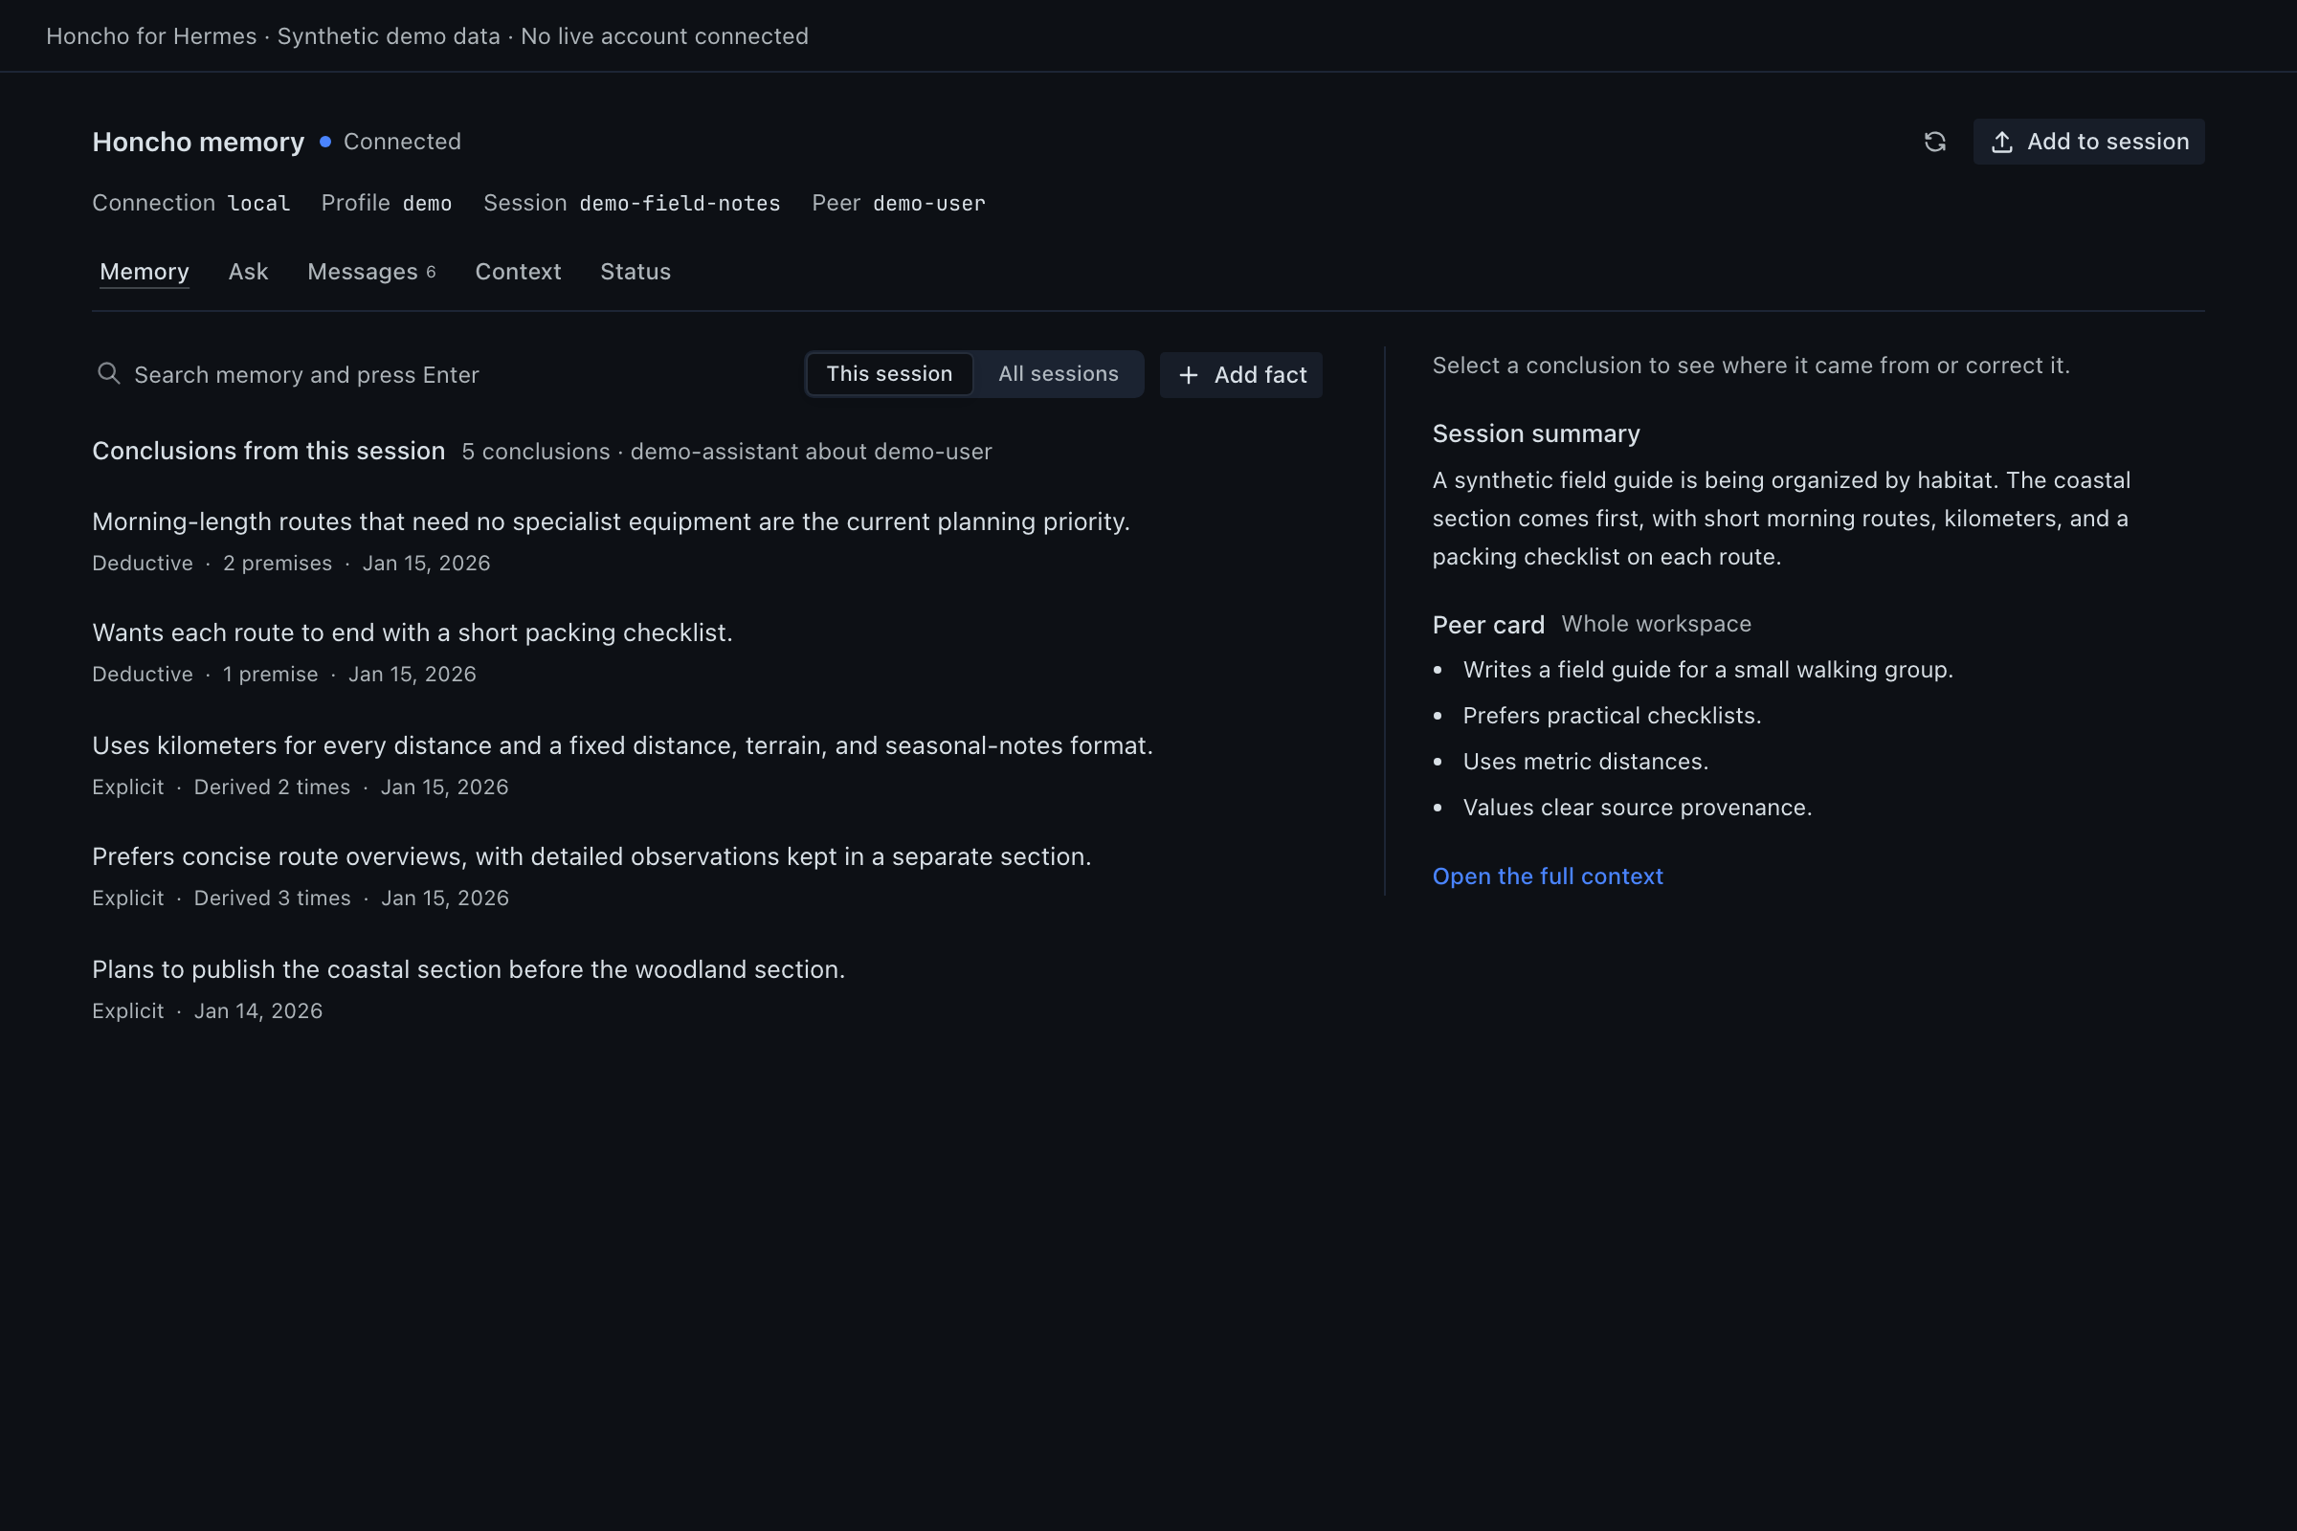Click the 'Jan 14, 2026' date

pyautogui.click(x=257, y=1011)
